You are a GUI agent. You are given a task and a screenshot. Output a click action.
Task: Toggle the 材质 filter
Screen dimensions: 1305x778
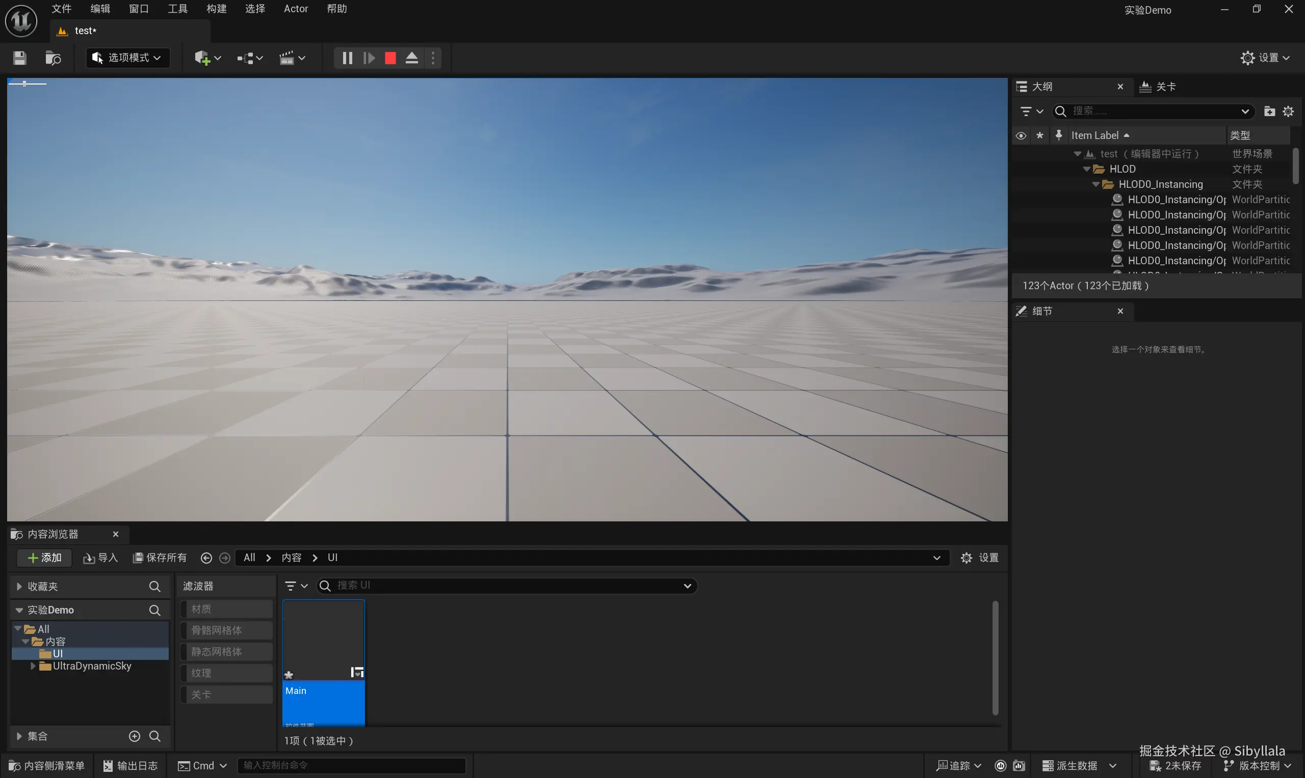tap(226, 609)
